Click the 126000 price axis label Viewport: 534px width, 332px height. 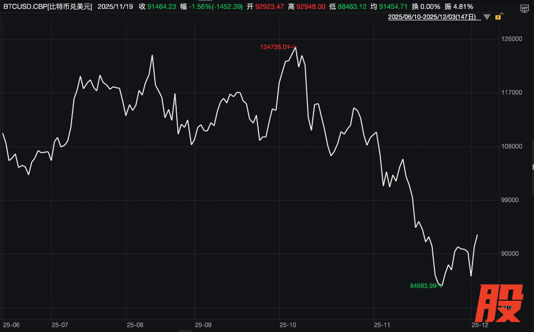pos(511,40)
